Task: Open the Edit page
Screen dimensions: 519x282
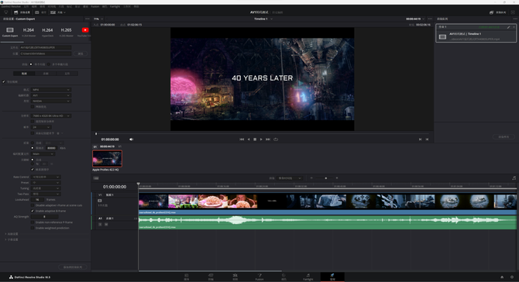Action: point(235,277)
